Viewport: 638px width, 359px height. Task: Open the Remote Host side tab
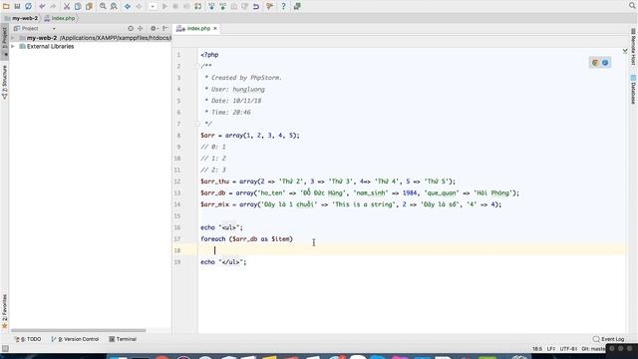(633, 47)
